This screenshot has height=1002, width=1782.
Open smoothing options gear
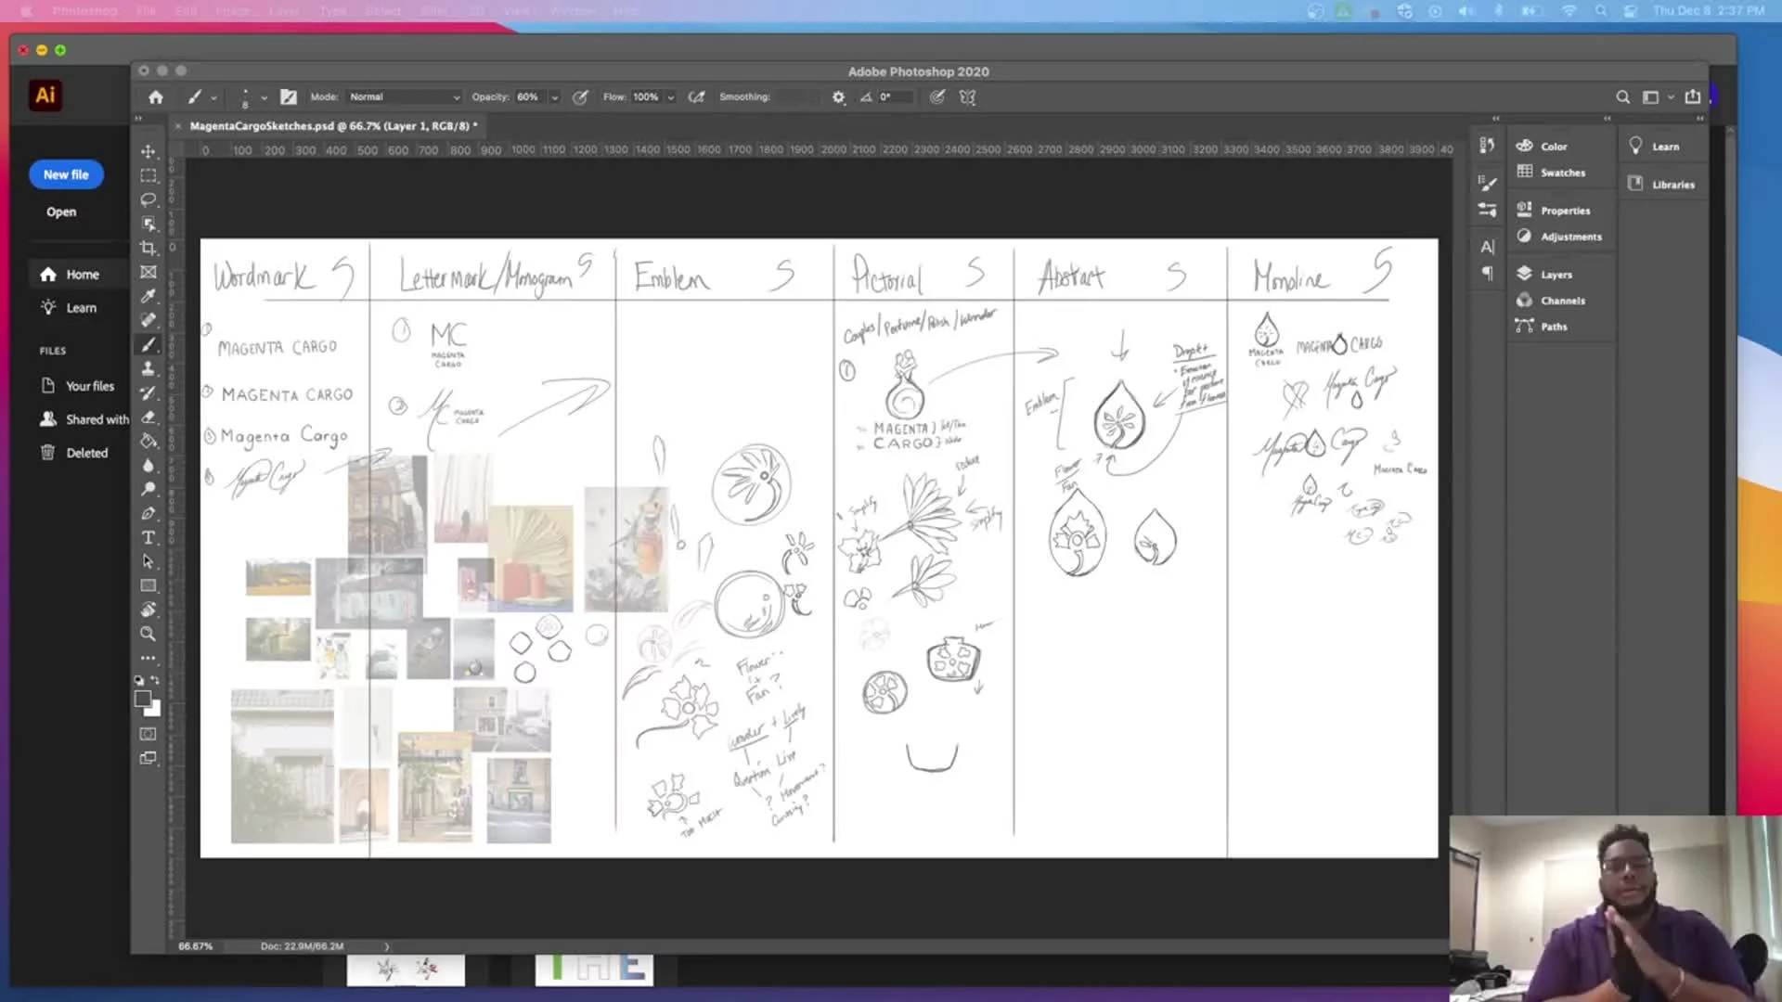pos(838,97)
